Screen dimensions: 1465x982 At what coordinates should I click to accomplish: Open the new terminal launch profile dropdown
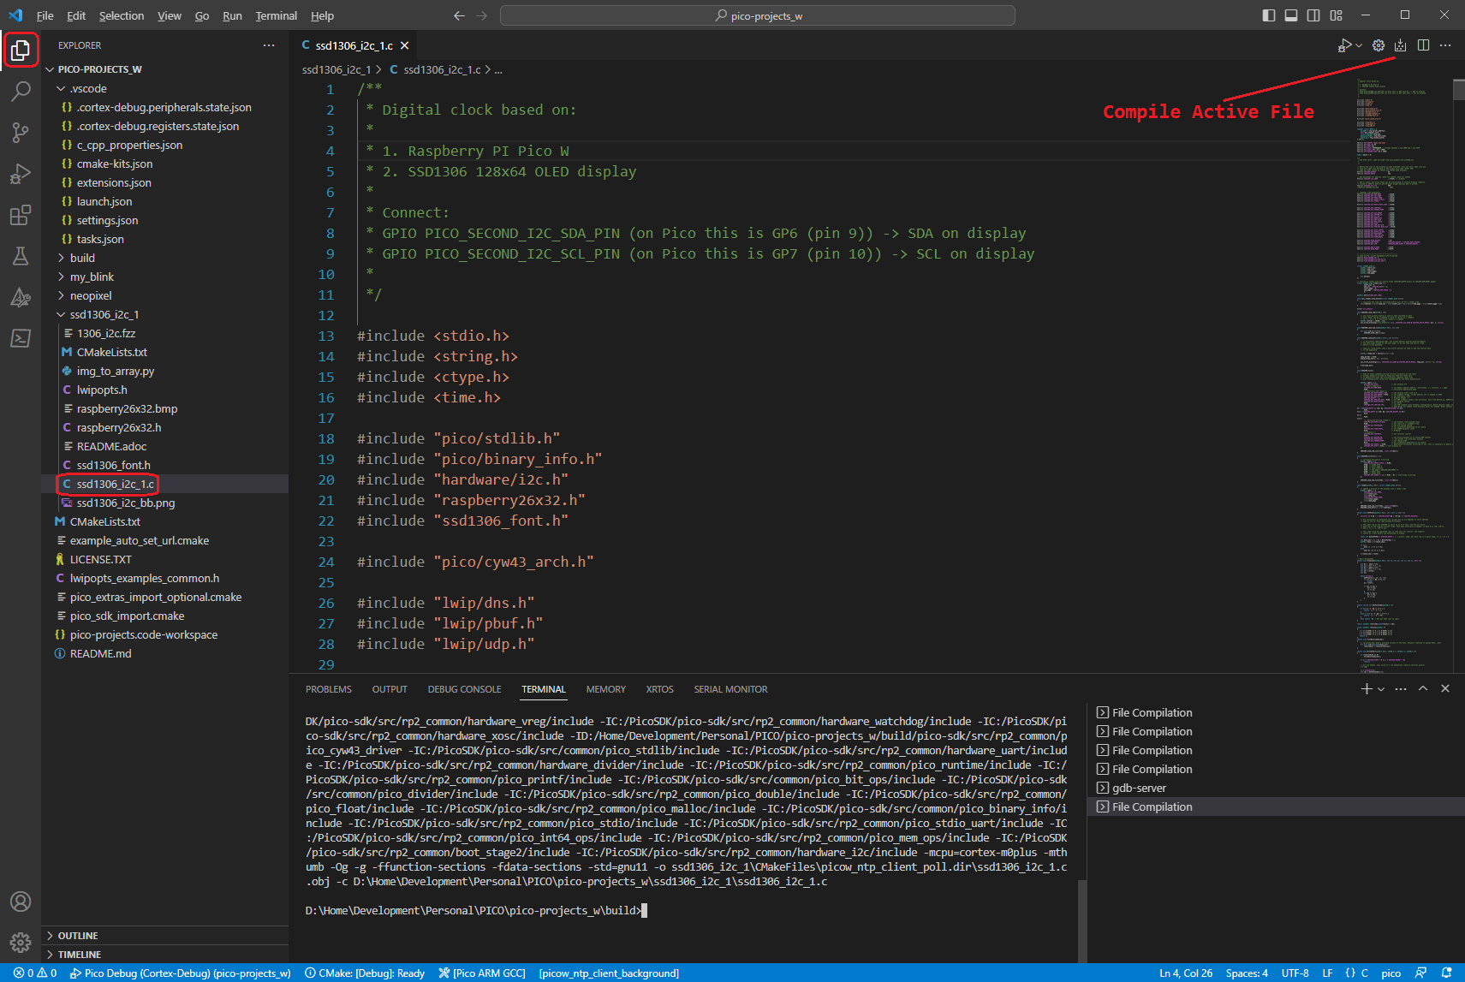1381,689
